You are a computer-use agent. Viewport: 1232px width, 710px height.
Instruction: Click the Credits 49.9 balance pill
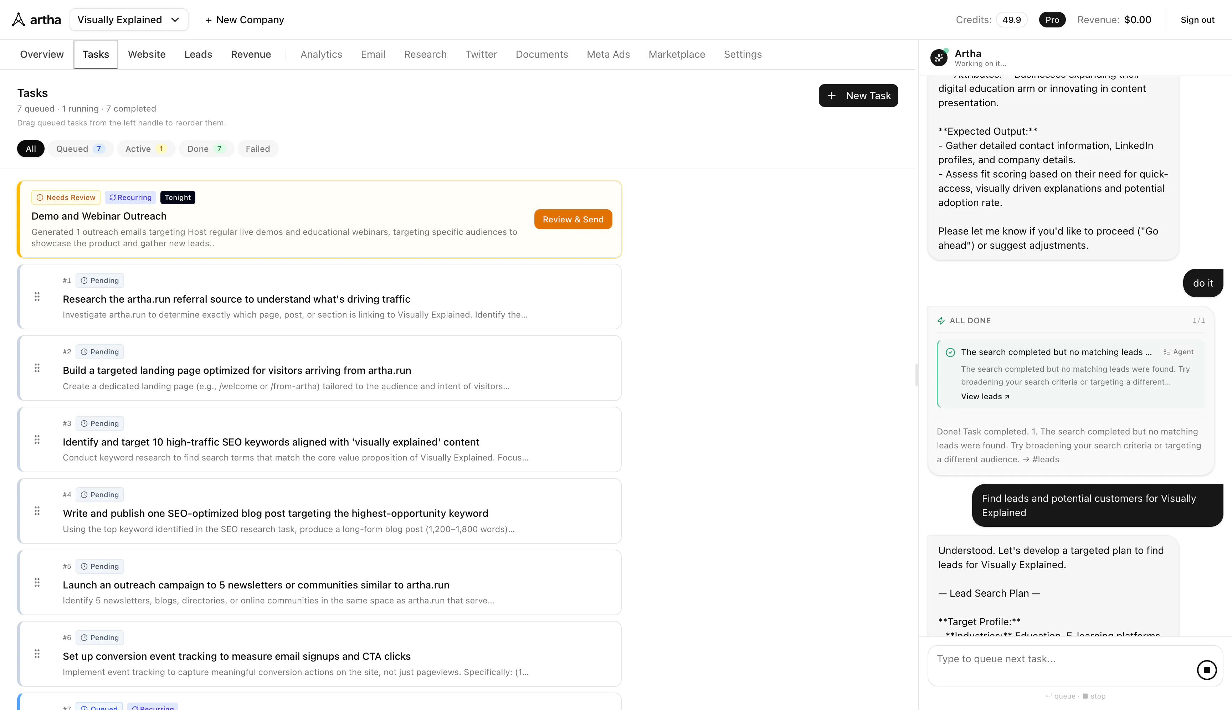tap(1012, 20)
